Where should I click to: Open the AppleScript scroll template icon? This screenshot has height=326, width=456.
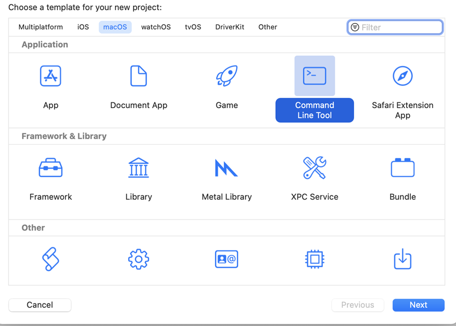[50, 259]
